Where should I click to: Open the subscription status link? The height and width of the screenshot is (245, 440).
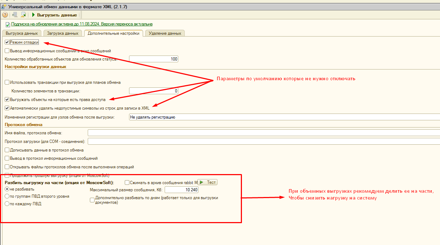(x=82, y=24)
